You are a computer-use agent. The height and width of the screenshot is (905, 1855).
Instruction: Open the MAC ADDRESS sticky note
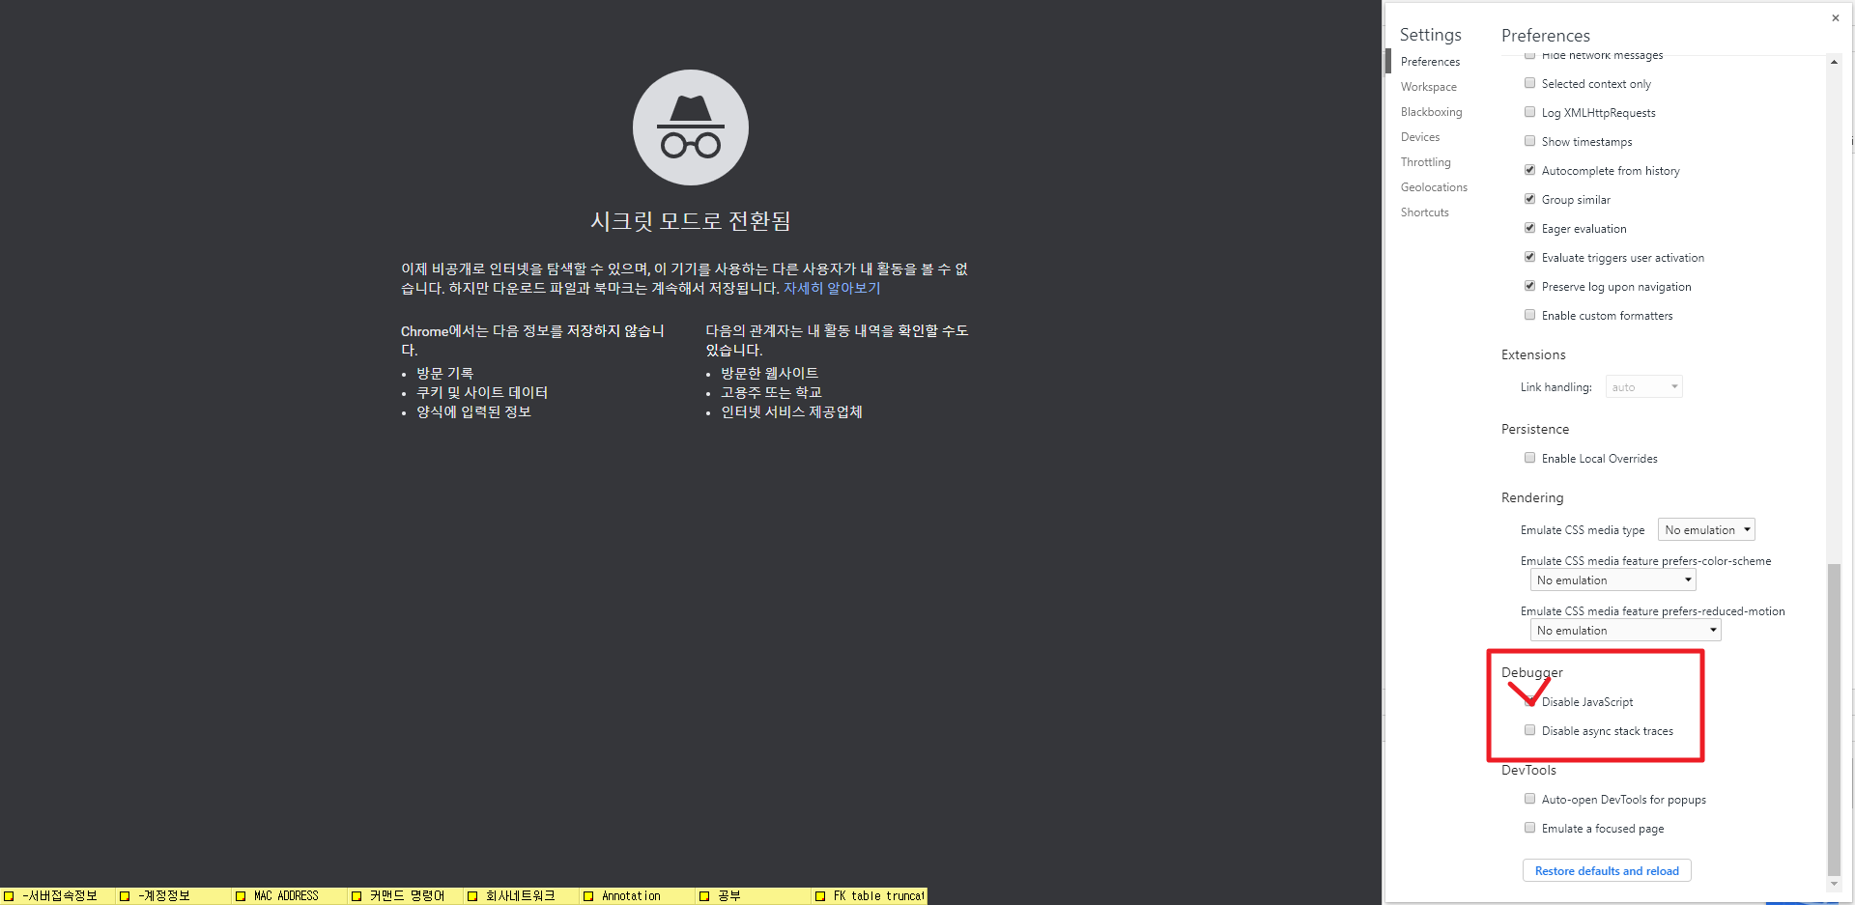[290, 896]
